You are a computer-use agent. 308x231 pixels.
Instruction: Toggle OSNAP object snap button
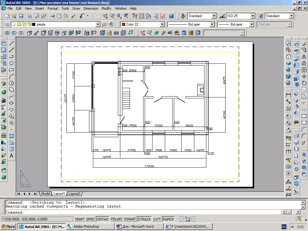(x=129, y=219)
